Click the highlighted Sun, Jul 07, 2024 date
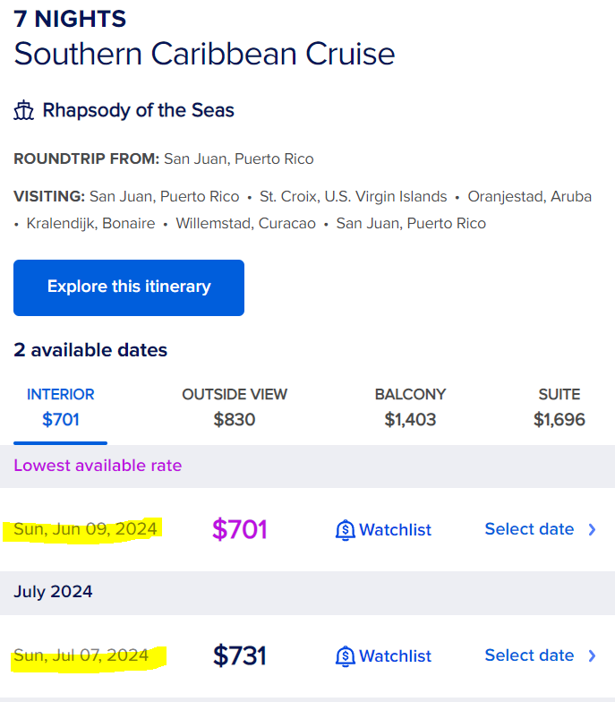 point(81,655)
